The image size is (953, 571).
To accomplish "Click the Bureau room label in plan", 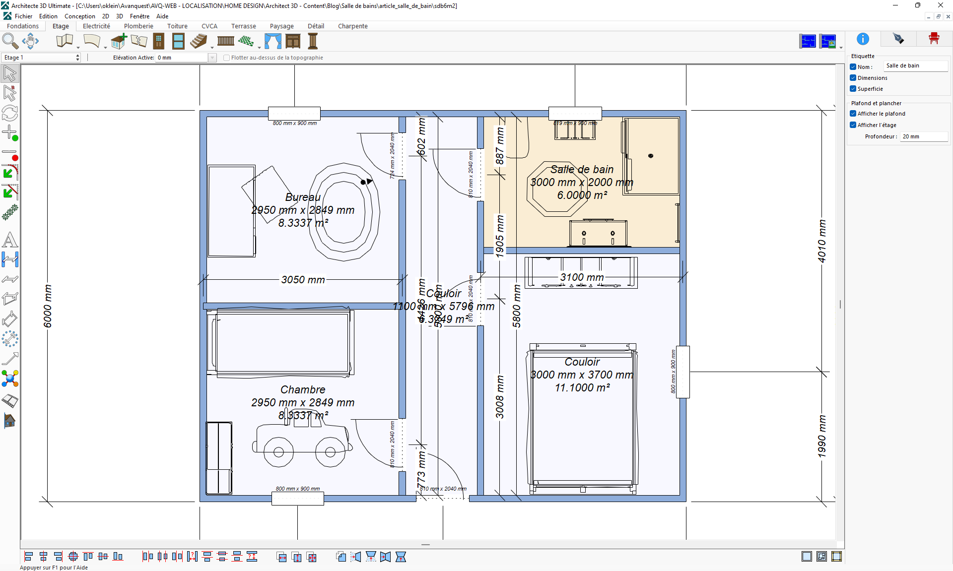I will pos(303,197).
